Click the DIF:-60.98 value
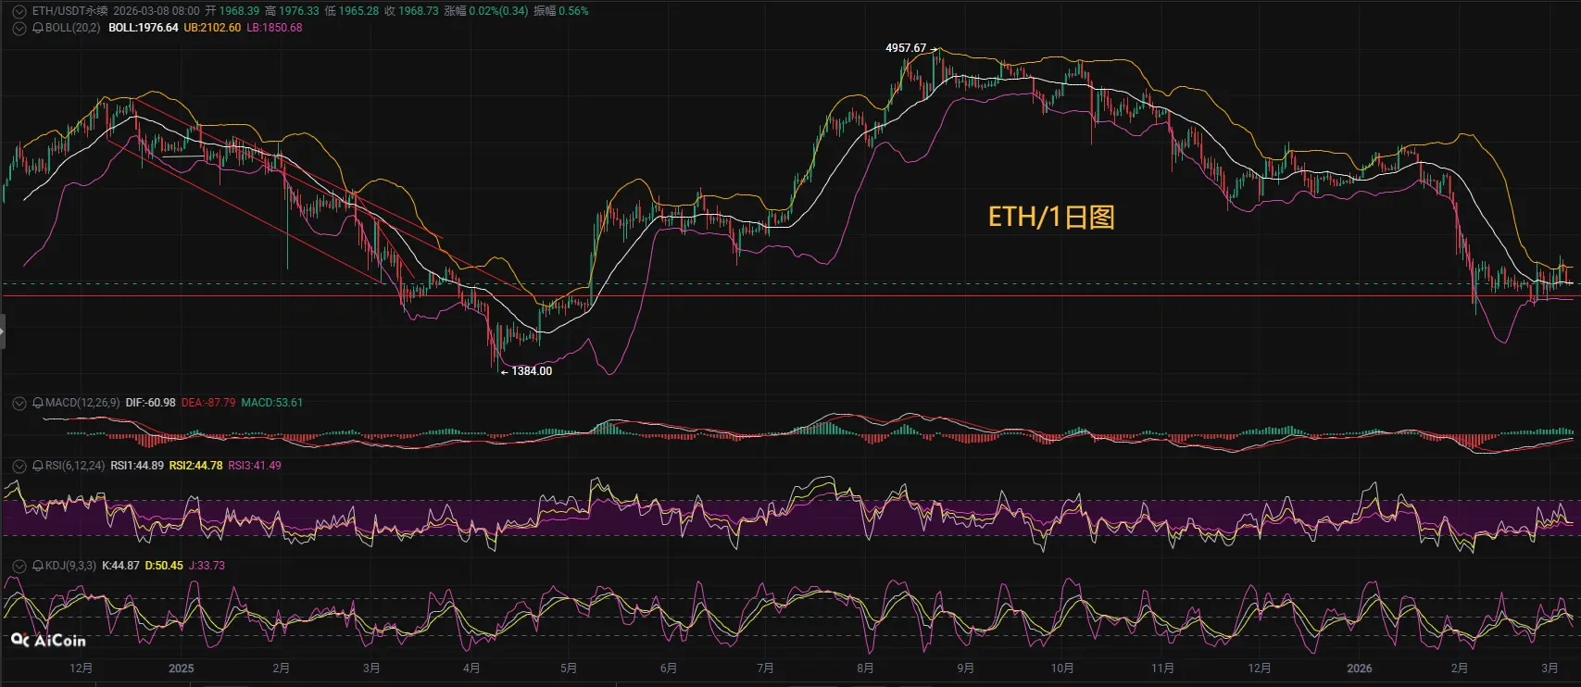 pos(151,403)
